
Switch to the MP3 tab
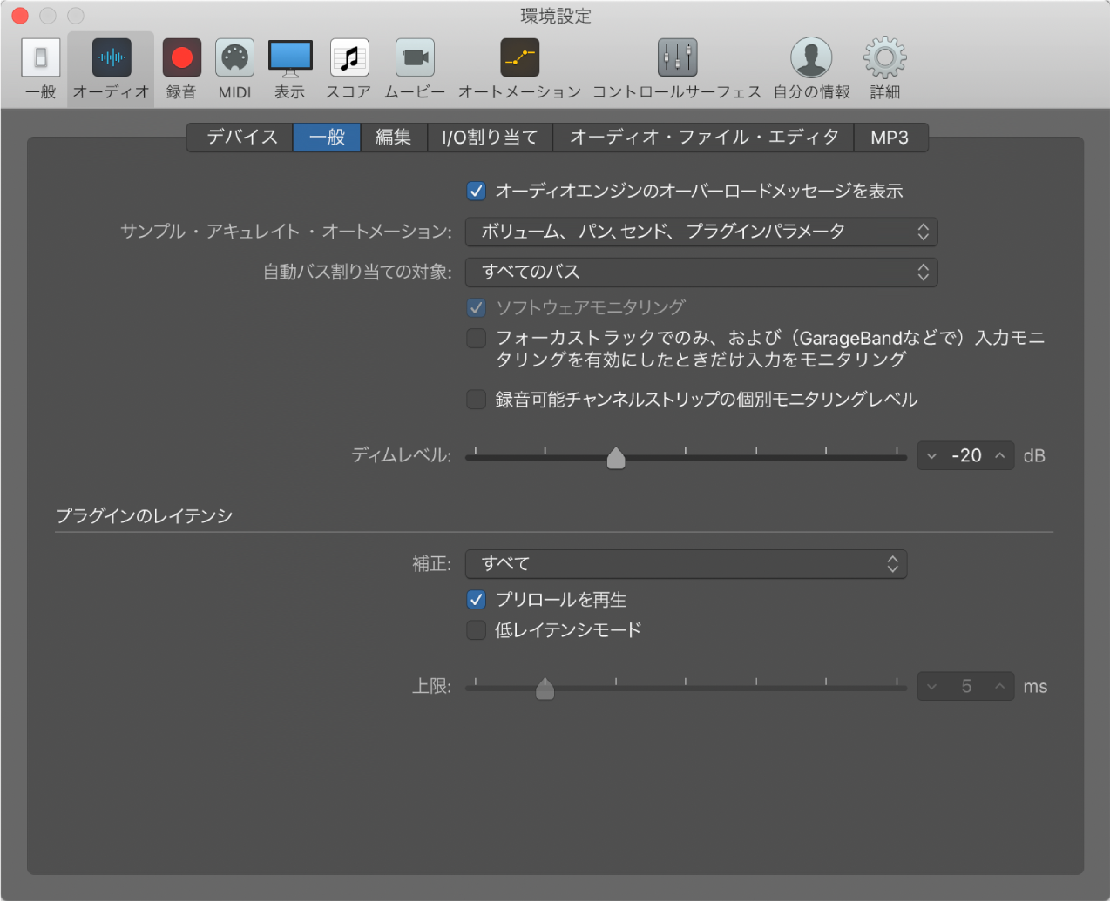coord(890,137)
